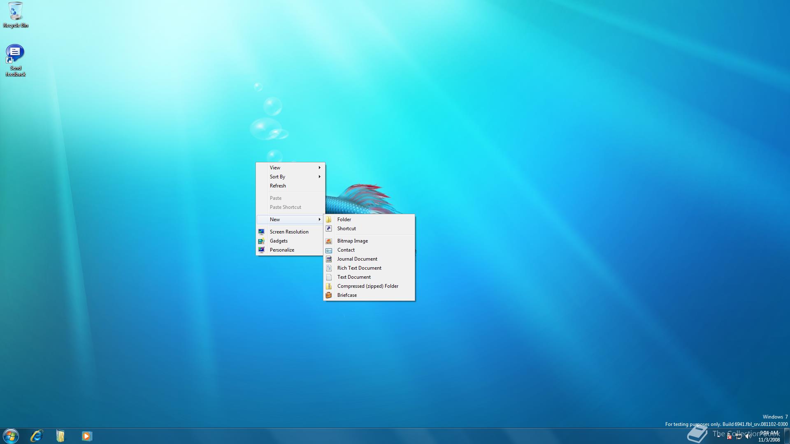Open Windows Explorer folder on taskbar

pos(60,436)
